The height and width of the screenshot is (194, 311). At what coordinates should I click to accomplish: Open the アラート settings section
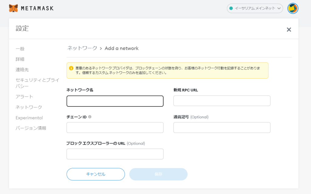24,97
